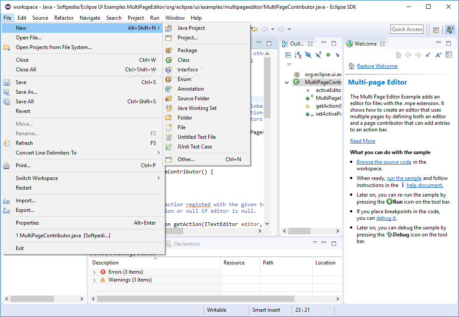
Task: Click the editor vertical scrollbar thumb
Action: [x=267, y=88]
